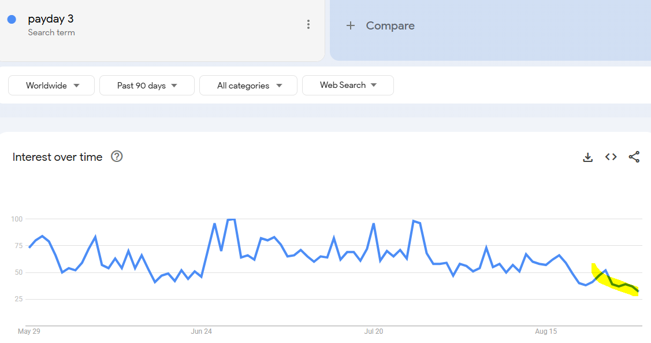Click the Compare label to add a term
The width and height of the screenshot is (651, 343).
click(390, 25)
